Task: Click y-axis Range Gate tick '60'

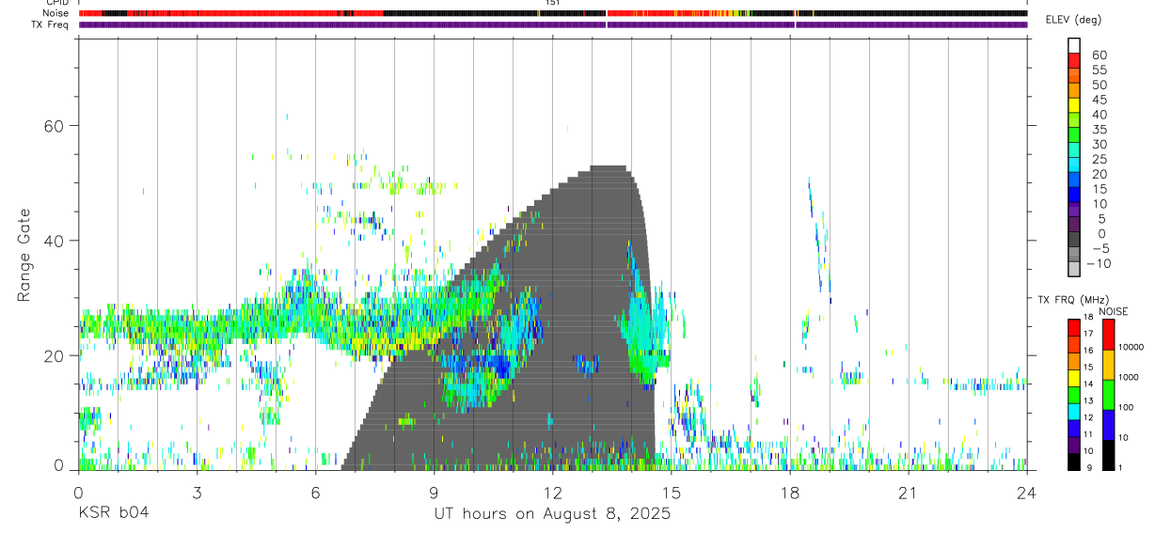Action: click(55, 126)
